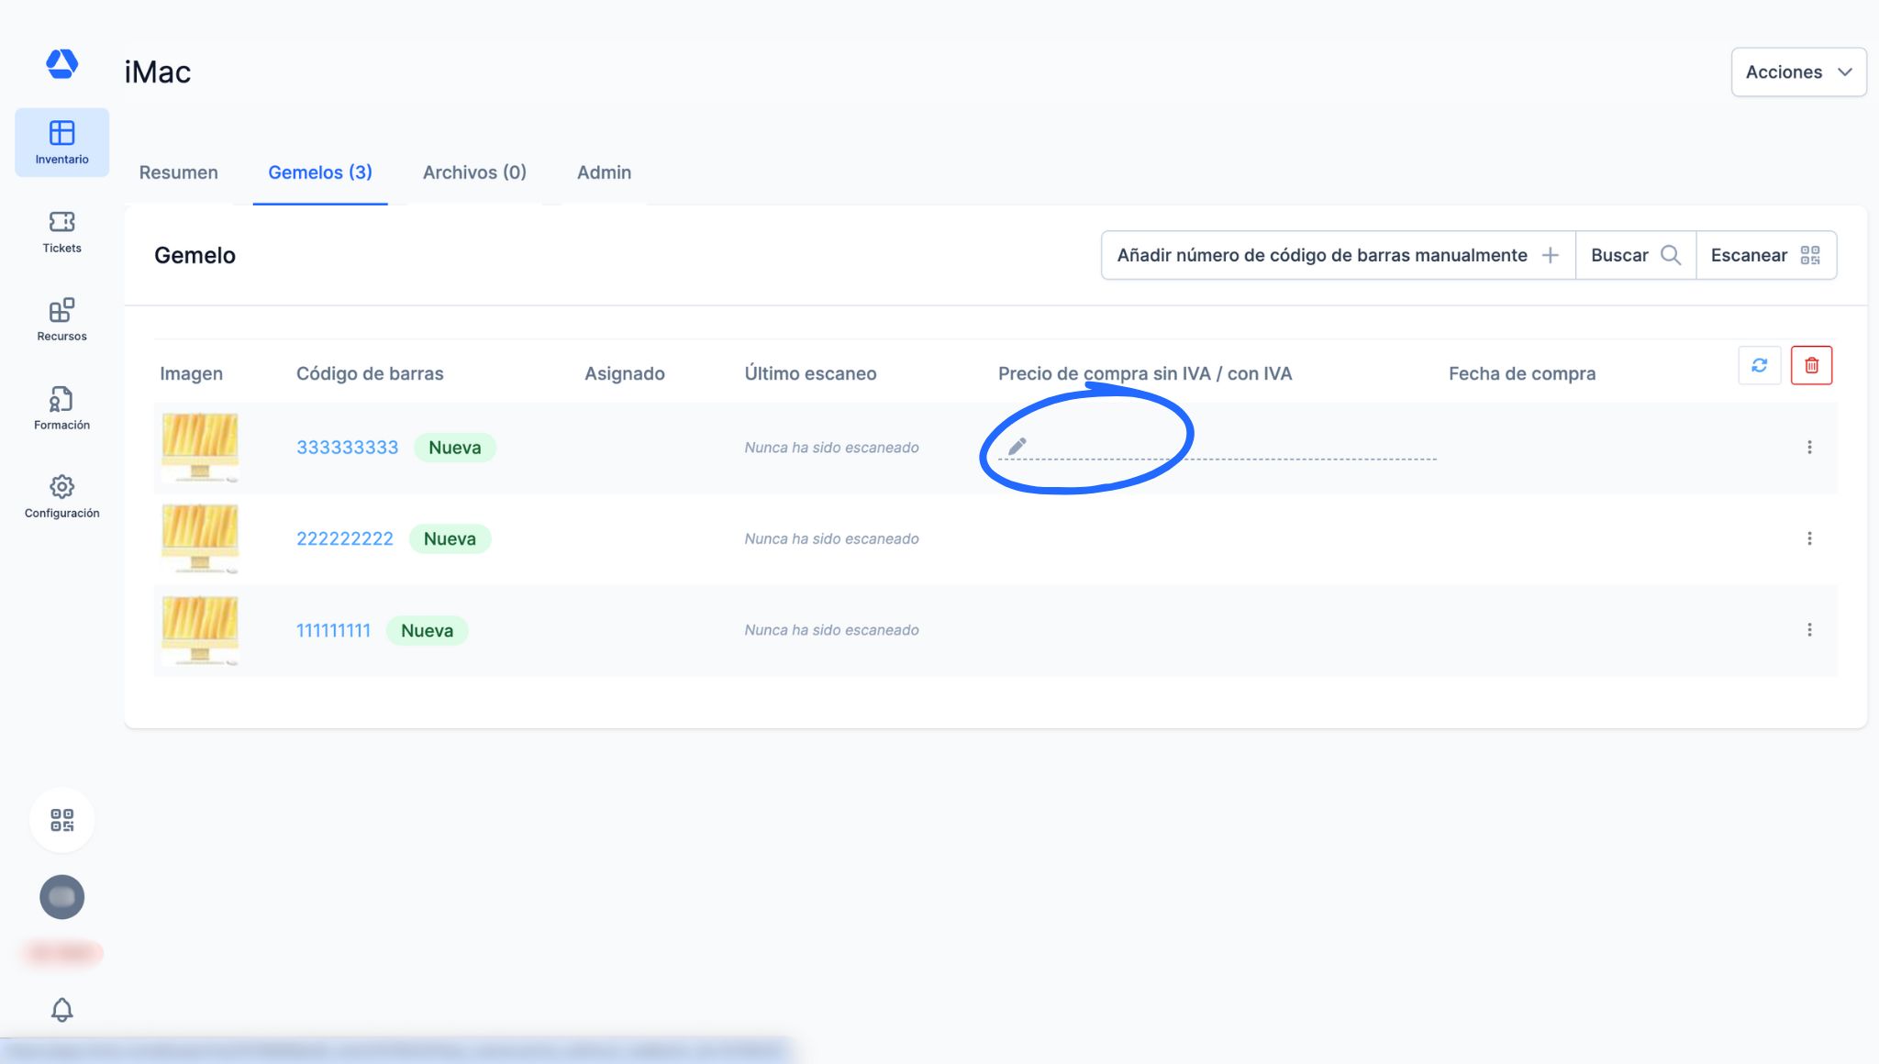1879x1064 pixels.
Task: Click 'Nunca ha sido escaneado' for 111111111
Action: (831, 630)
